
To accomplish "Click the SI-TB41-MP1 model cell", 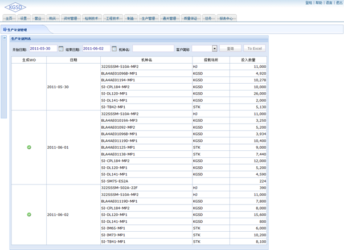I will 146,241.
